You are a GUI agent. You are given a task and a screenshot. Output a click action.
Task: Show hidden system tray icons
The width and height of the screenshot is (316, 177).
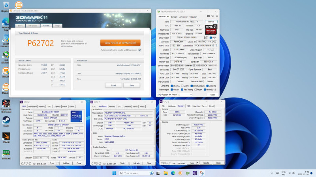click(x=272, y=173)
